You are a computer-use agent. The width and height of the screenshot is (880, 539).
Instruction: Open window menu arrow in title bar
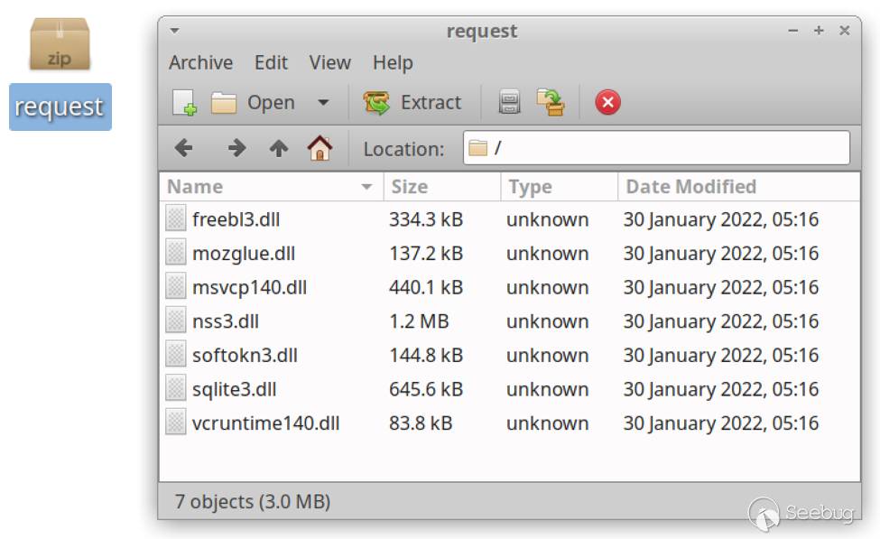coord(174,31)
